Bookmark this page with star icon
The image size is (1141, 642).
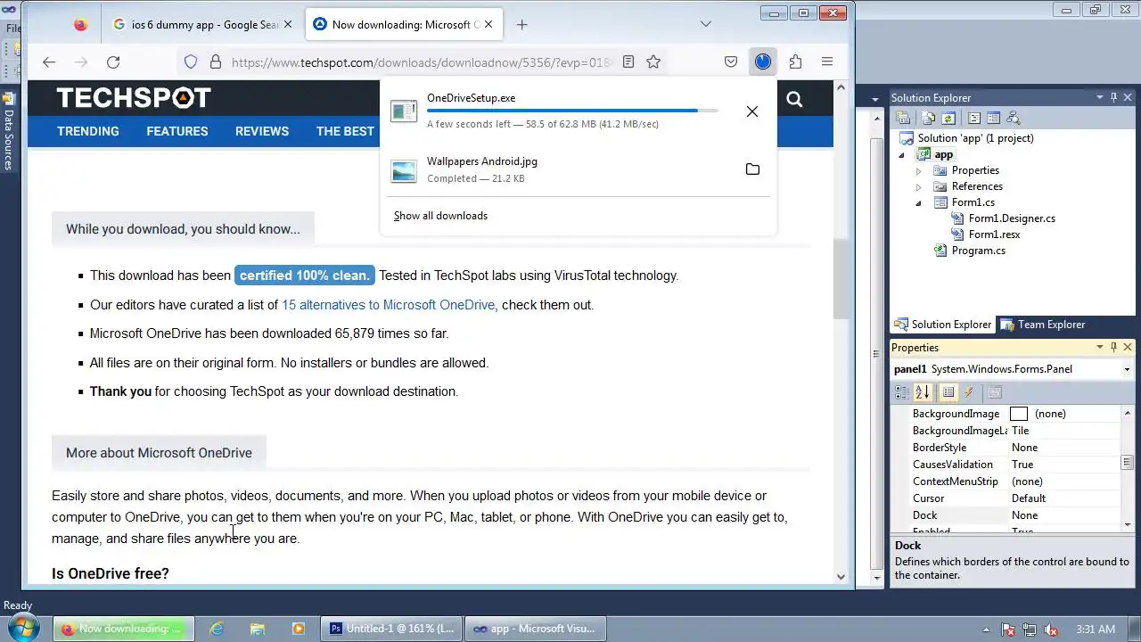[x=653, y=62]
